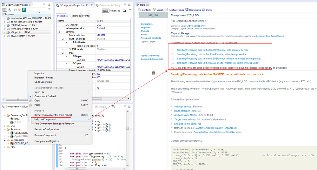The image size is (317, 170).
Task: Select Rename Component menu entry
Action: 60,135
